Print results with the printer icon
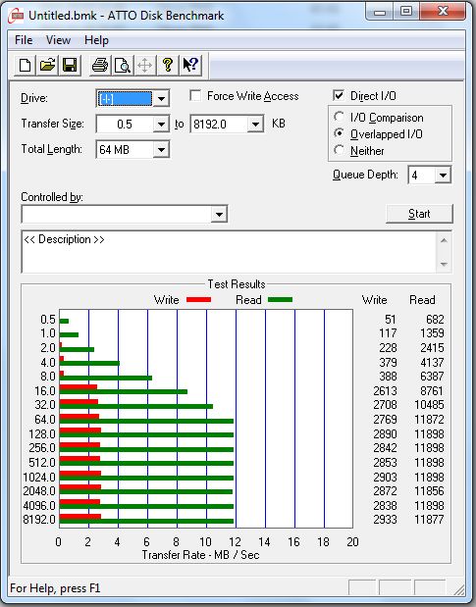This screenshot has height=607, width=476. tap(100, 65)
